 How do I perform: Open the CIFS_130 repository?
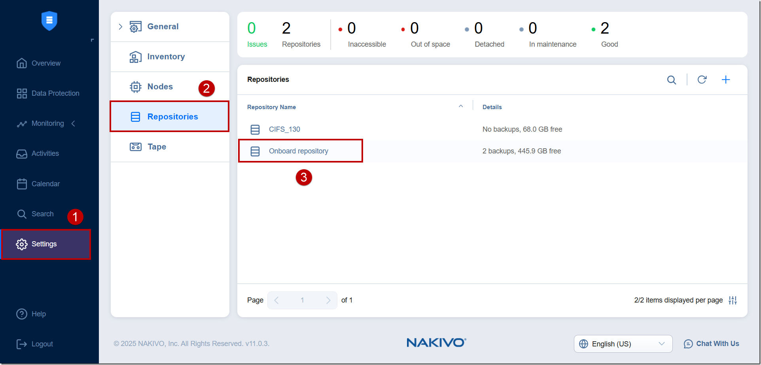[x=284, y=129]
